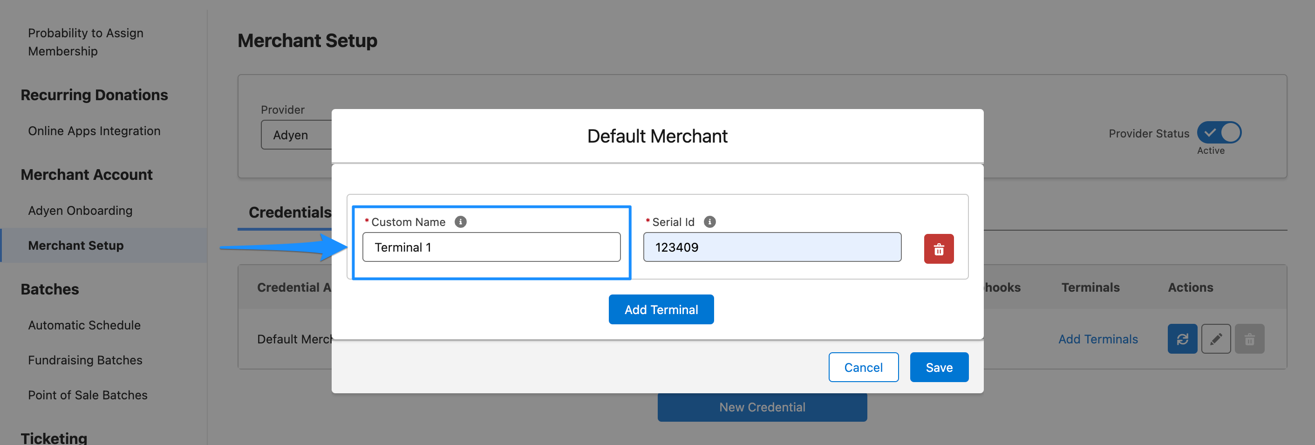This screenshot has height=445, width=1315.
Task: Open Point of Sale Batches
Action: click(88, 394)
